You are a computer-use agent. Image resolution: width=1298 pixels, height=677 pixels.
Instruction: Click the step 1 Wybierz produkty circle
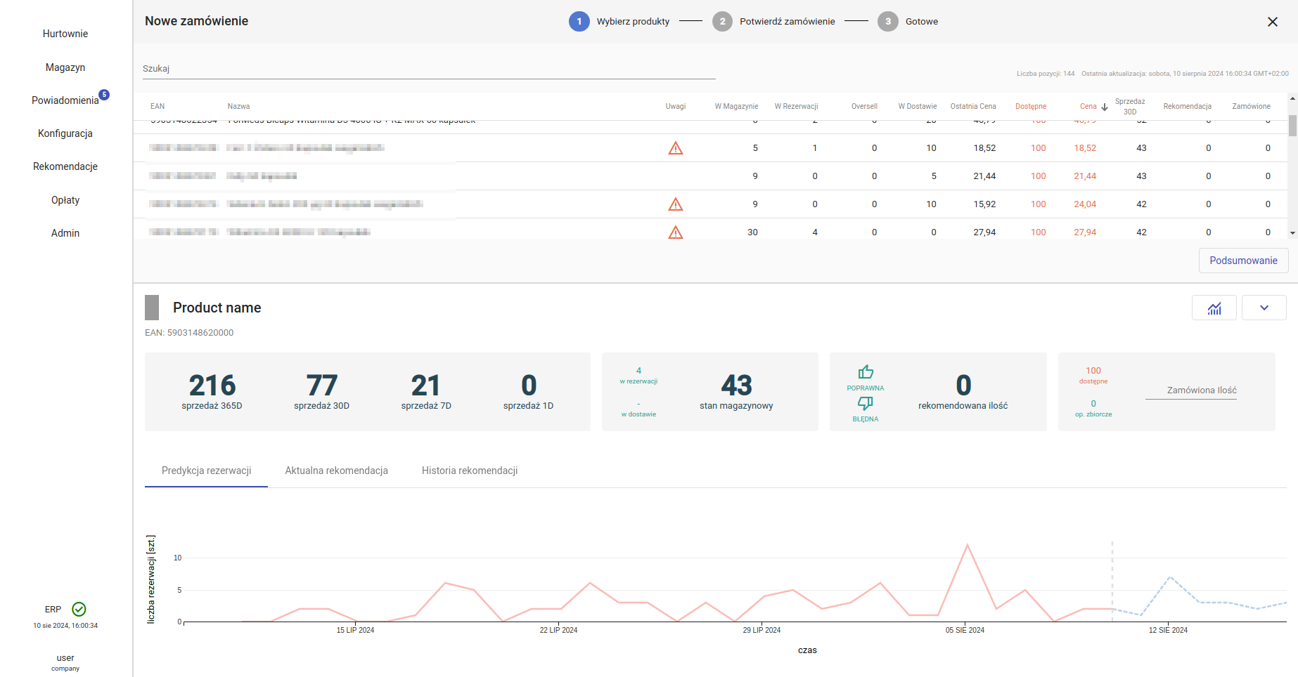tap(579, 21)
